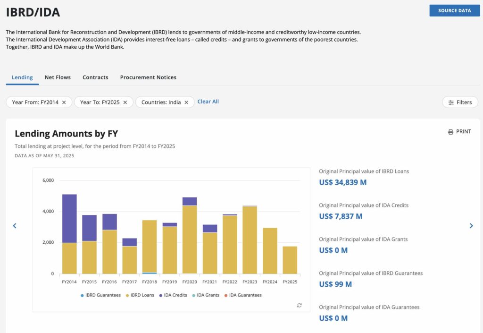The height and width of the screenshot is (333, 483).
Task: Go to the previous chart with left arrow
Action: pyautogui.click(x=15, y=226)
